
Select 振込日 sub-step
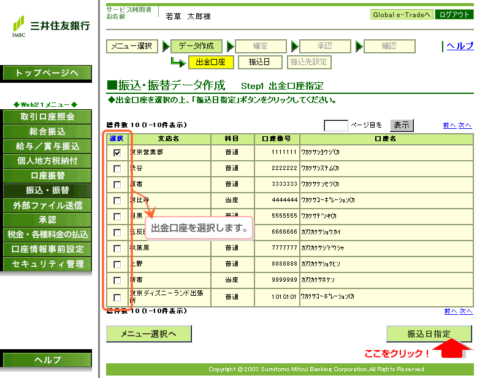click(x=260, y=62)
